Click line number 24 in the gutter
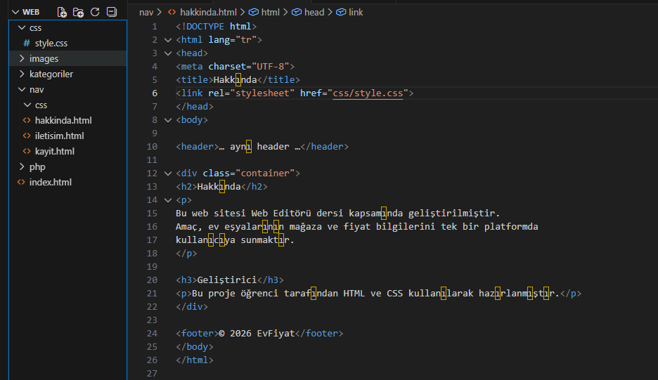Screen dimensions: 658x380 152,334
